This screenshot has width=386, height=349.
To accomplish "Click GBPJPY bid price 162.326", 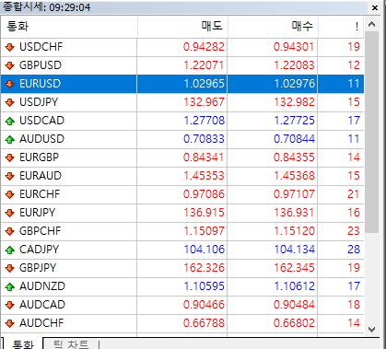I will click(x=204, y=268).
